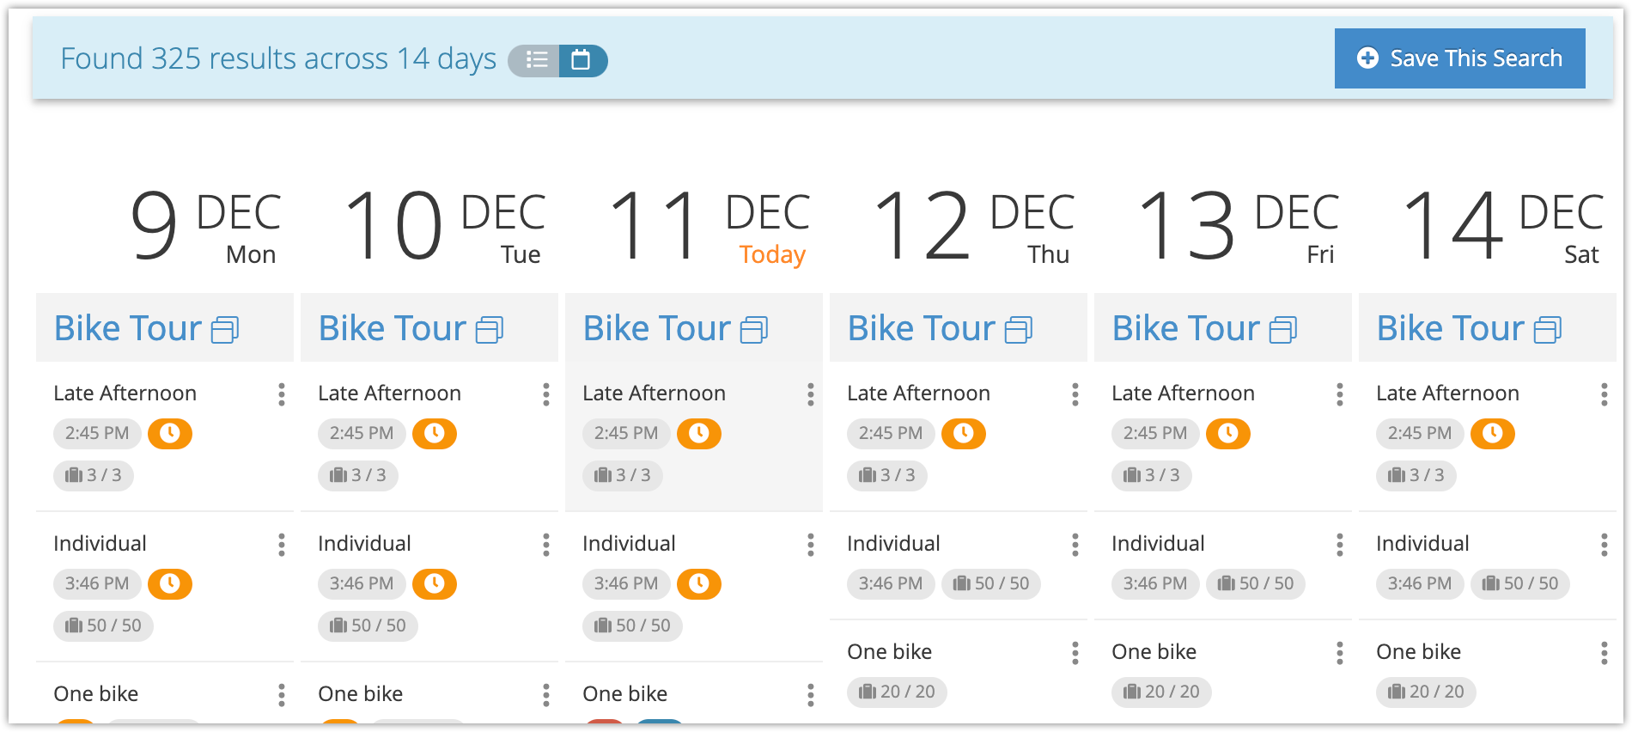Click 50 / 50 capacity badge on 10 Dec
The height and width of the screenshot is (732, 1632).
(368, 625)
